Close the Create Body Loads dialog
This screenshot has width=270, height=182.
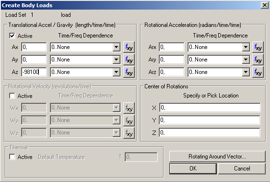click(x=265, y=5)
